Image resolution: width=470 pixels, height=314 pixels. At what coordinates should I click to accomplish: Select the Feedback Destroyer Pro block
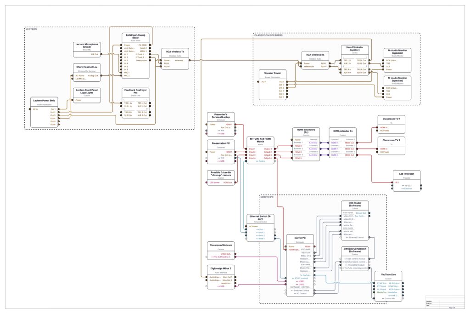coord(135,103)
